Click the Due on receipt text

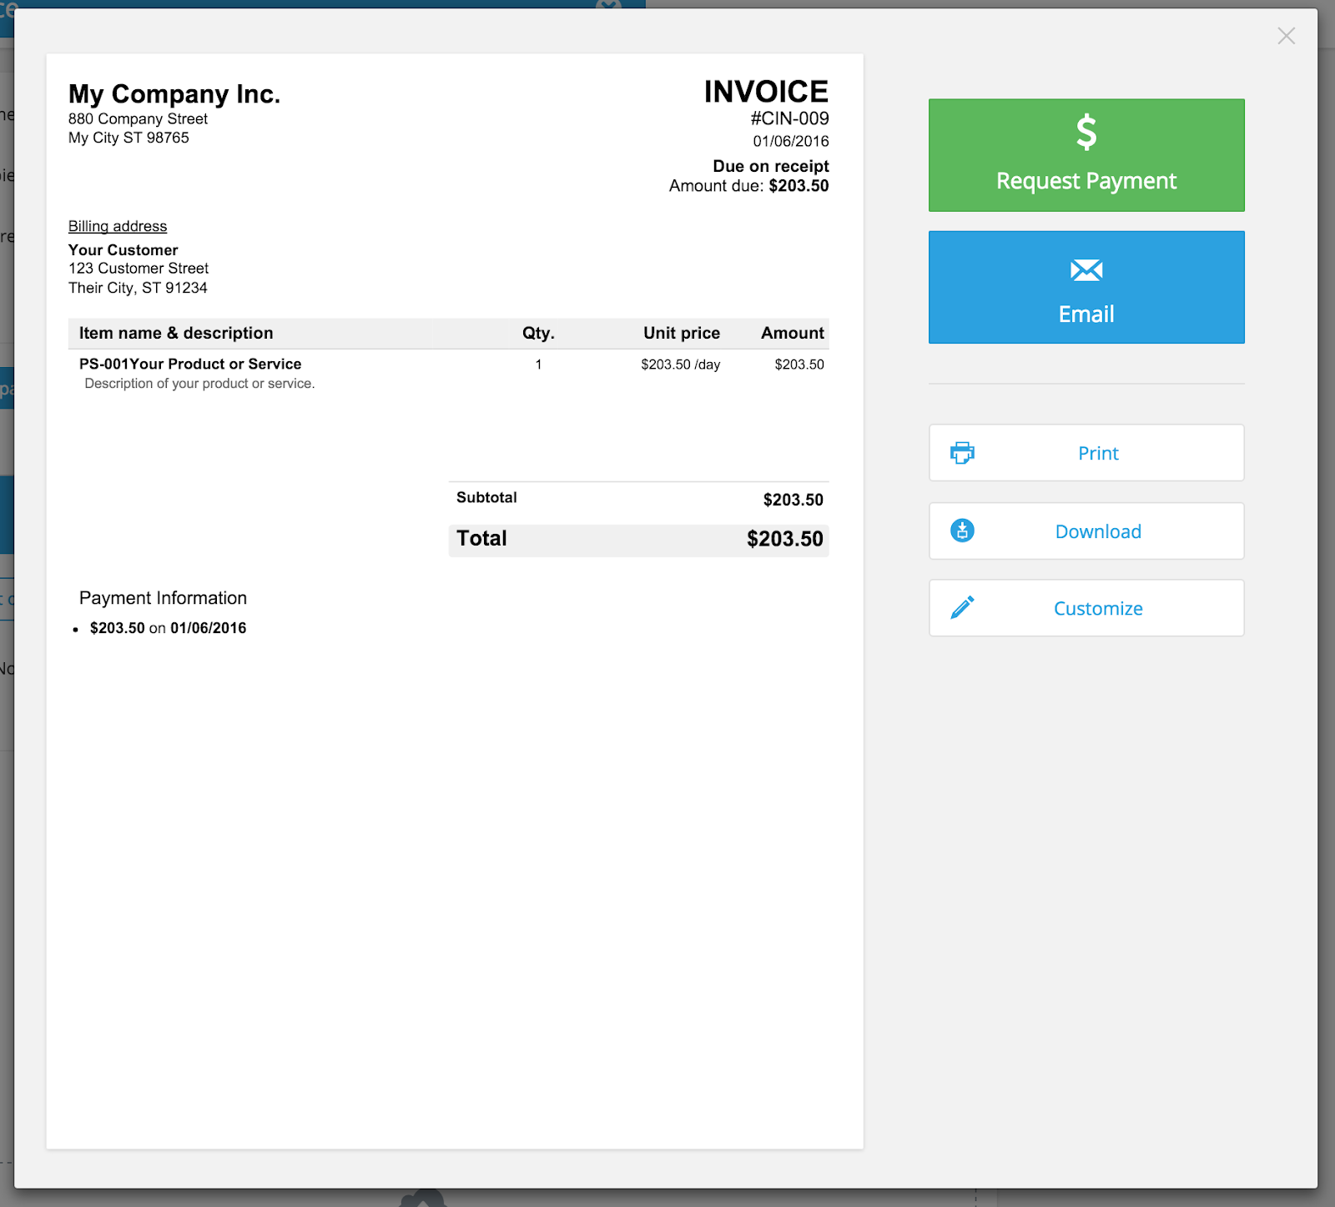point(771,166)
